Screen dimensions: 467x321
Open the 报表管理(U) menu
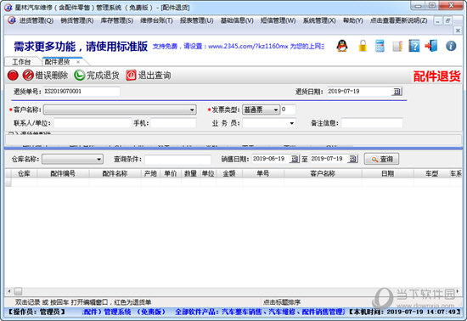pyautogui.click(x=197, y=20)
